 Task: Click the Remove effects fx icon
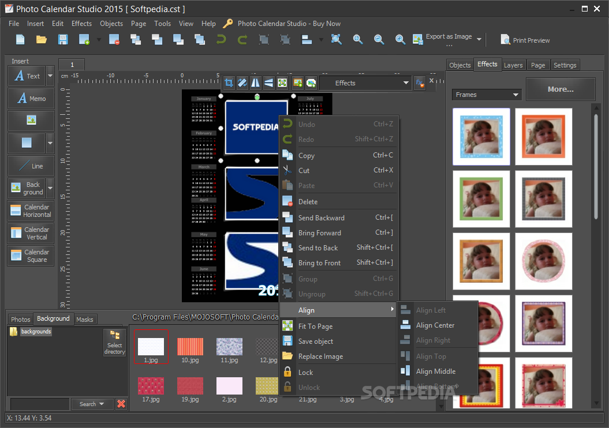pyautogui.click(x=420, y=82)
